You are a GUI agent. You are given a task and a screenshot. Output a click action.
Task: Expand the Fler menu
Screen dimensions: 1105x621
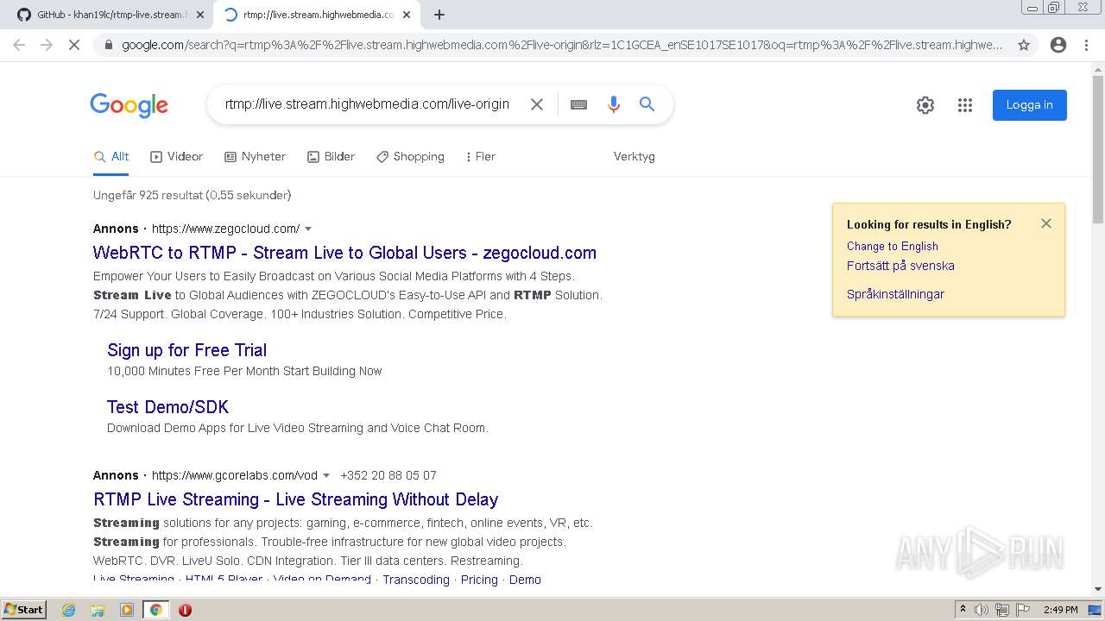tap(480, 157)
